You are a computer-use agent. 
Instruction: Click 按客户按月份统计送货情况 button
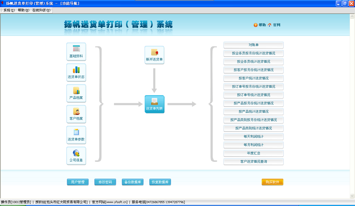tap(253, 70)
